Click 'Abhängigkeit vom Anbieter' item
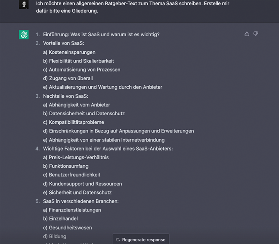This screenshot has width=279, height=244. (76, 105)
